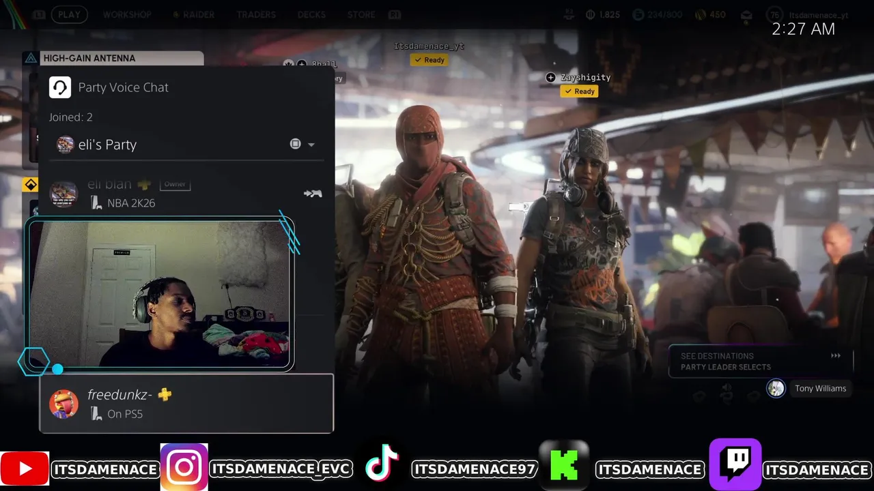The width and height of the screenshot is (874, 491).
Task: Click the PS5 console icon beside NBA 2K26
Action: [96, 203]
